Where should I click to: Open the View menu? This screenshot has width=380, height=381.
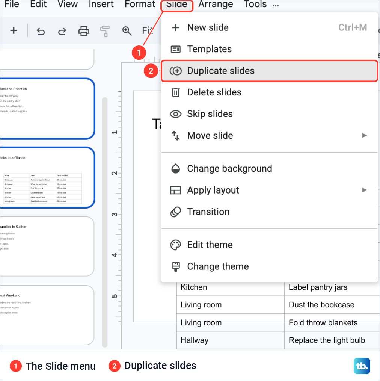click(x=68, y=4)
